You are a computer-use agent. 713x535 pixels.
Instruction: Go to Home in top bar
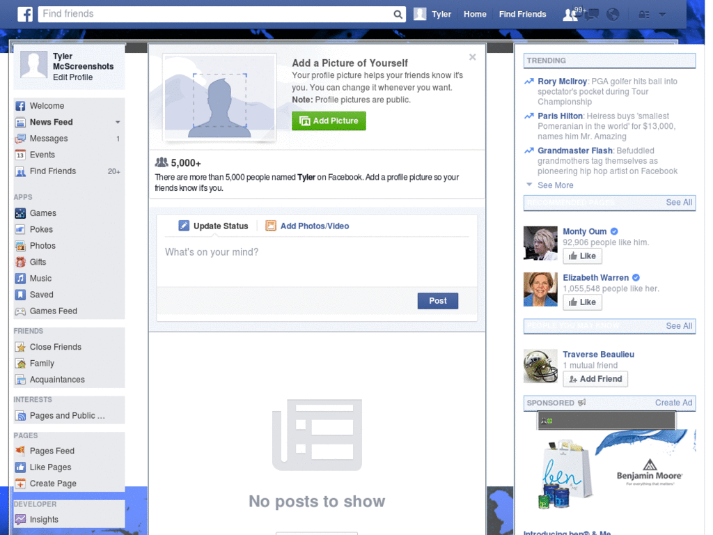click(x=475, y=14)
